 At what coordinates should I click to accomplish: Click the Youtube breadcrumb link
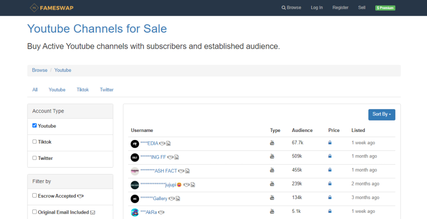click(x=63, y=70)
